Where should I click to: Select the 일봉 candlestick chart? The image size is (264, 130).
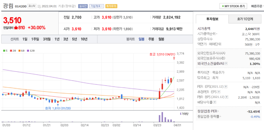[141, 39]
